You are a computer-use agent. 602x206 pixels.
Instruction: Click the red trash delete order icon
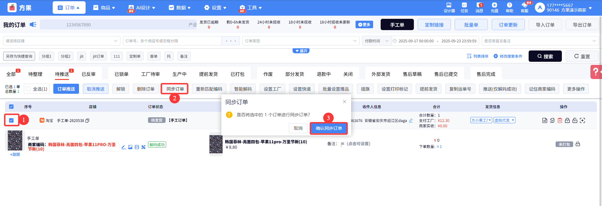tap(560, 120)
